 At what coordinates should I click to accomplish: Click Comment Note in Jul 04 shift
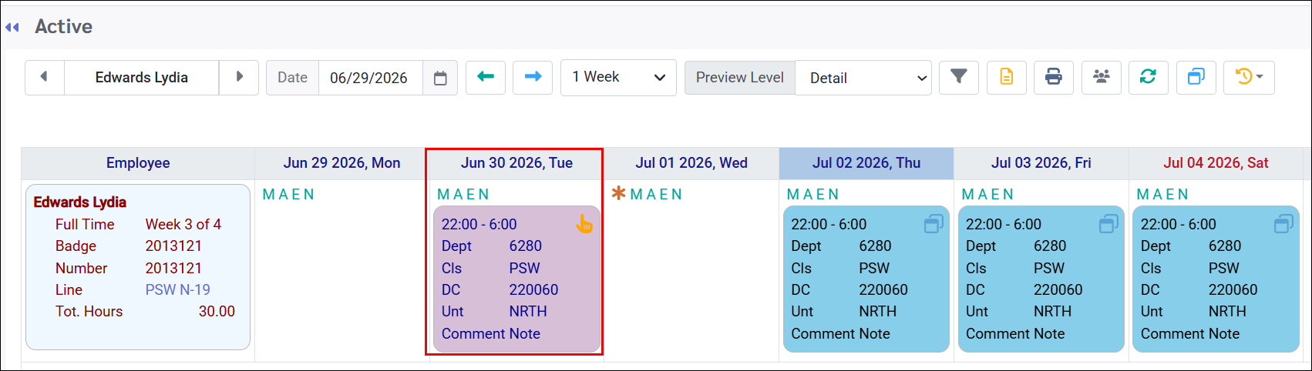(1190, 334)
